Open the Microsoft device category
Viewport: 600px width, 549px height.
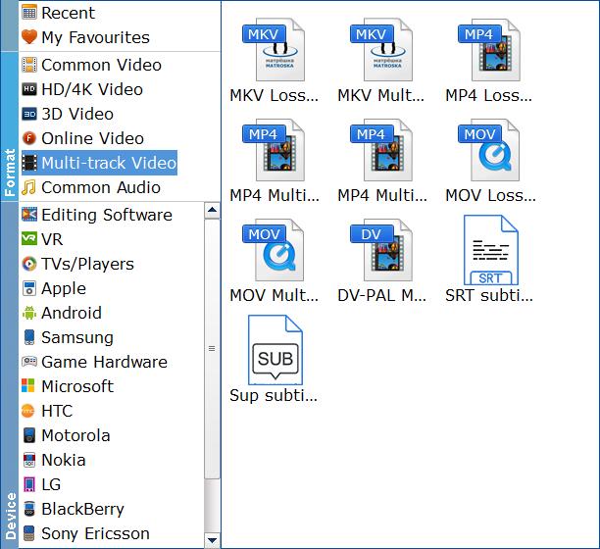(x=68, y=386)
